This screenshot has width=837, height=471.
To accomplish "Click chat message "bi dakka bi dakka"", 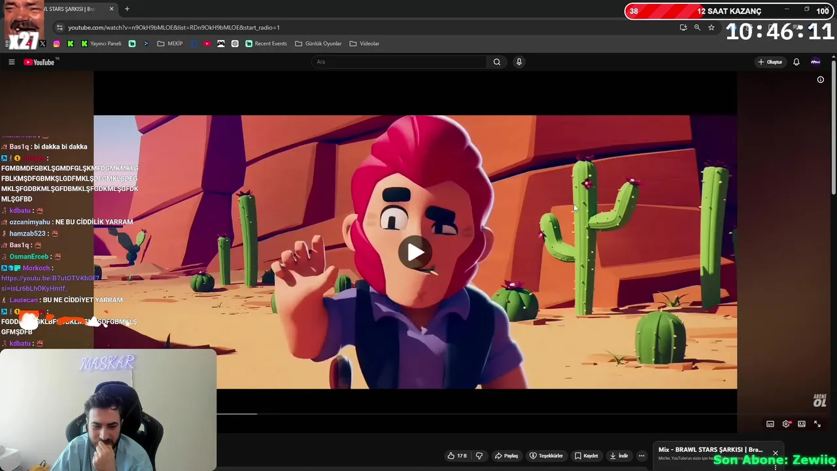I will coord(60,147).
